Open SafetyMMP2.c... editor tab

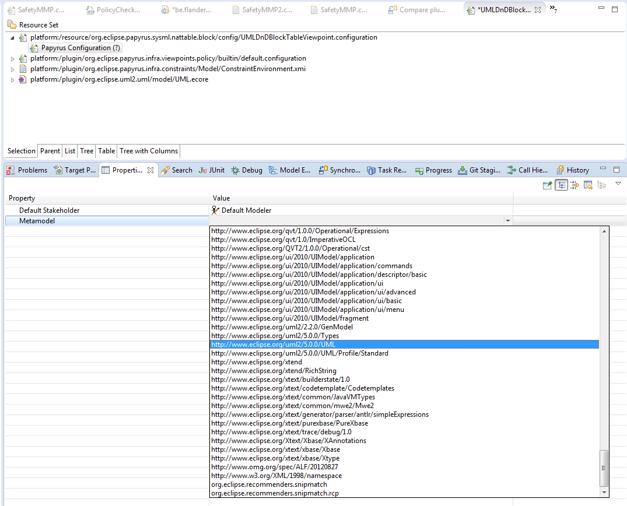click(262, 10)
